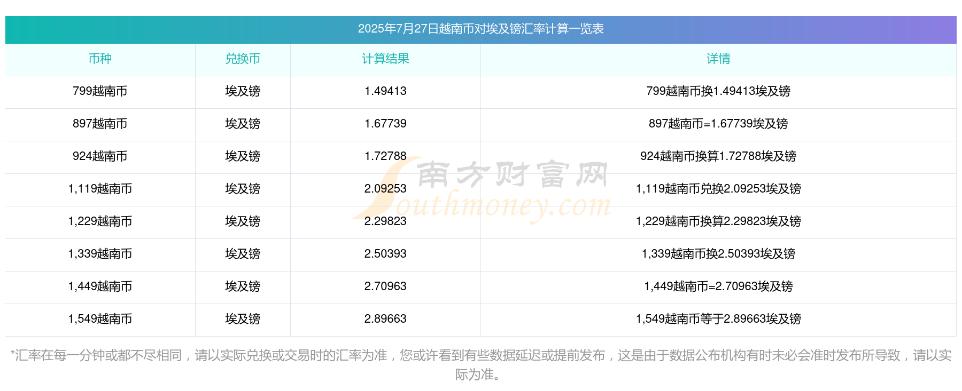Select the 兑换币 column header

243,59
